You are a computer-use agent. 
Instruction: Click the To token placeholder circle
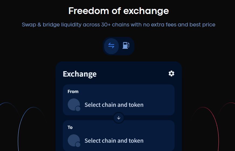click(x=73, y=140)
